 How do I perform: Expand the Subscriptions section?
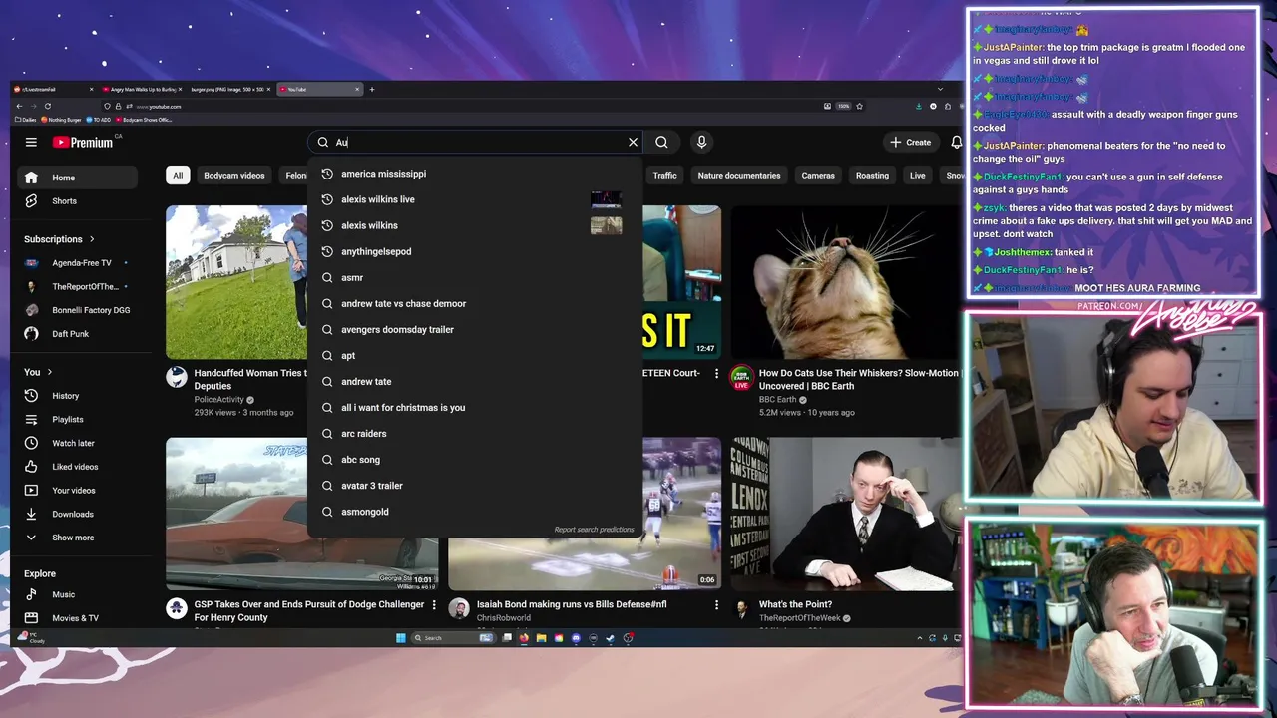[x=60, y=239]
